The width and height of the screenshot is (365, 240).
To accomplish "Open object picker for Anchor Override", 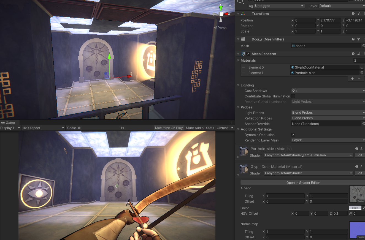I will (x=363, y=124).
